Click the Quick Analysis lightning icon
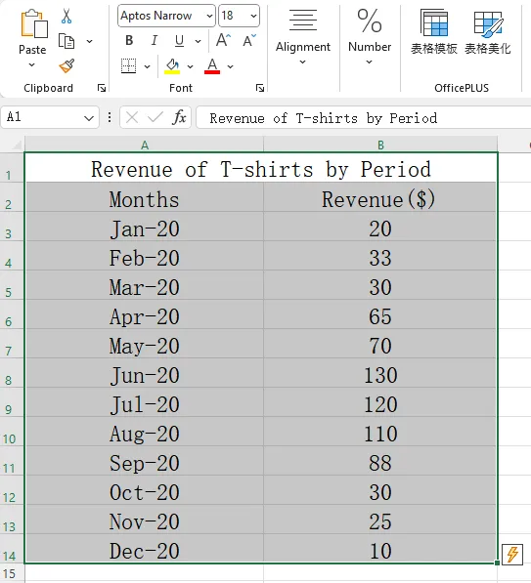Viewport: 531px width, 583px height. [512, 555]
